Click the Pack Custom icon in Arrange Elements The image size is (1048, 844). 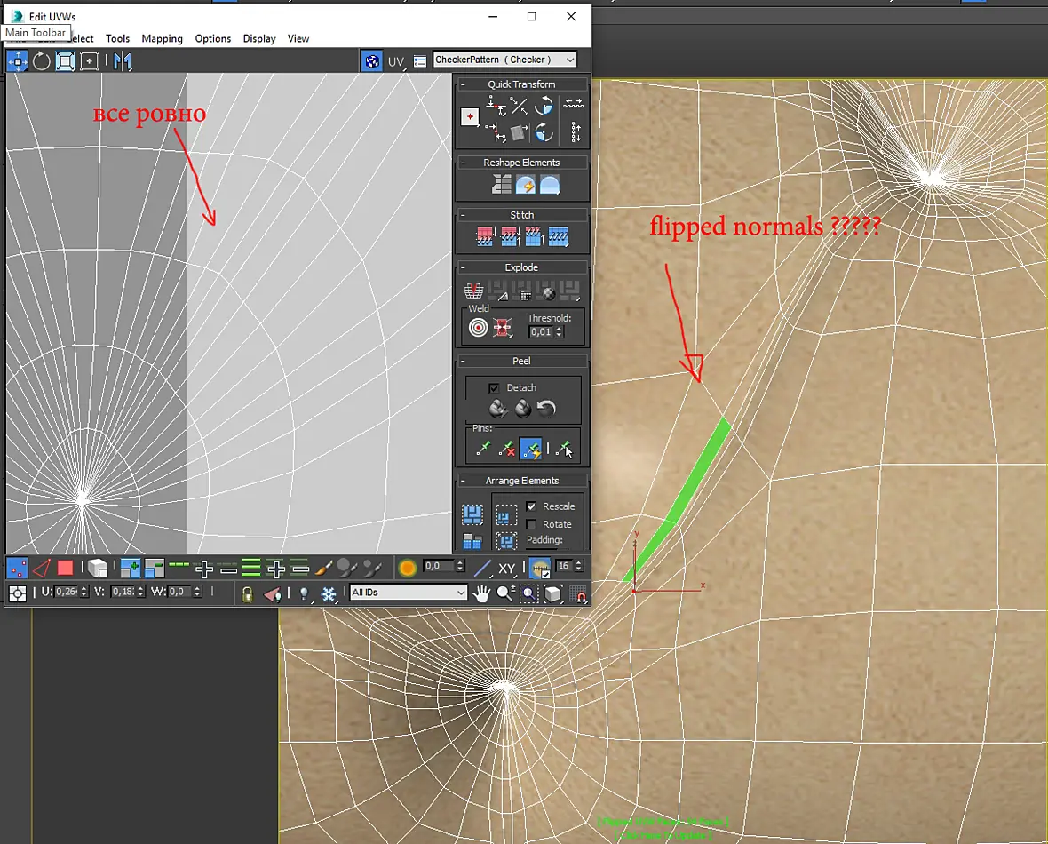472,515
